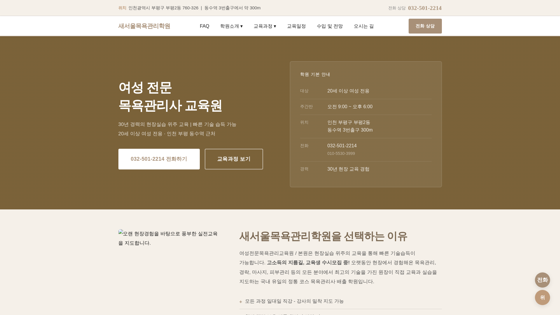
Task: Click the 새서울목욕관리학원 site logo
Action: coord(144,26)
